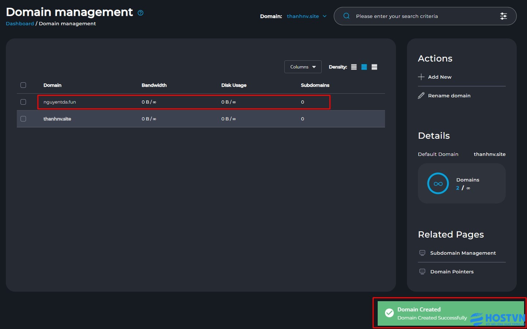This screenshot has height=329, width=527.
Task: Check the nguyentda.fun row checkbox
Action: point(23,102)
